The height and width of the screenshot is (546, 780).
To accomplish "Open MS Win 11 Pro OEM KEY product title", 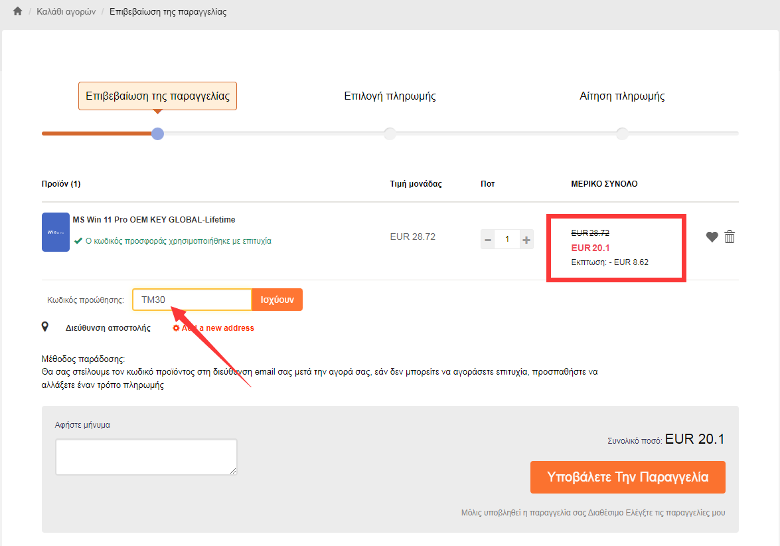I will pyautogui.click(x=153, y=220).
